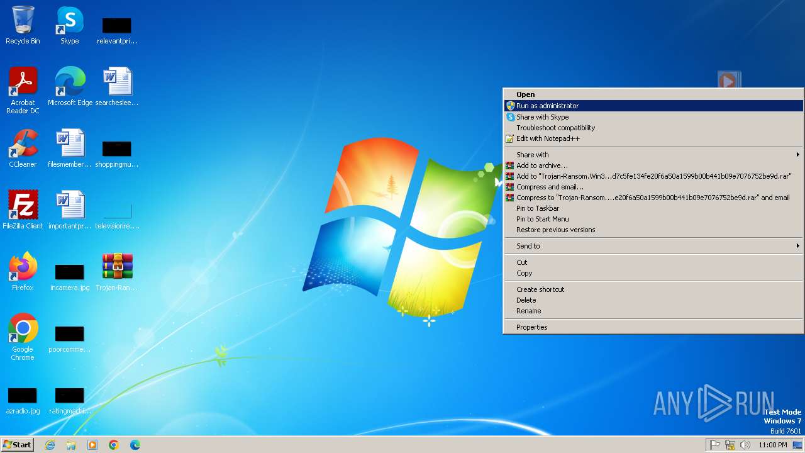Choose Open in the context menu
Viewport: 805px width, 453px height.
click(653, 94)
